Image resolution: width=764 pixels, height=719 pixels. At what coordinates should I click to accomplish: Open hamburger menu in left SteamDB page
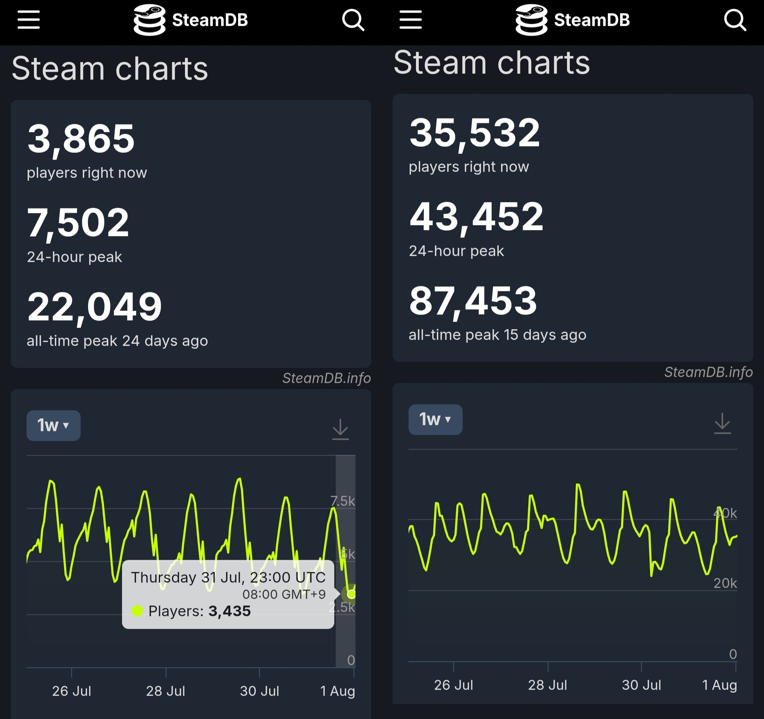[x=28, y=20]
